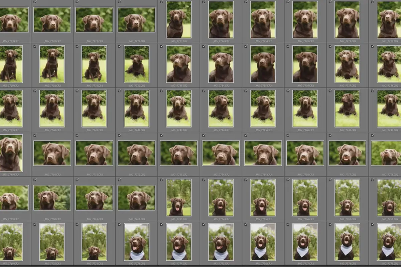
Task: Uncheck the checkbox for _MG_7736.CR2
Action: click(x=288, y=46)
